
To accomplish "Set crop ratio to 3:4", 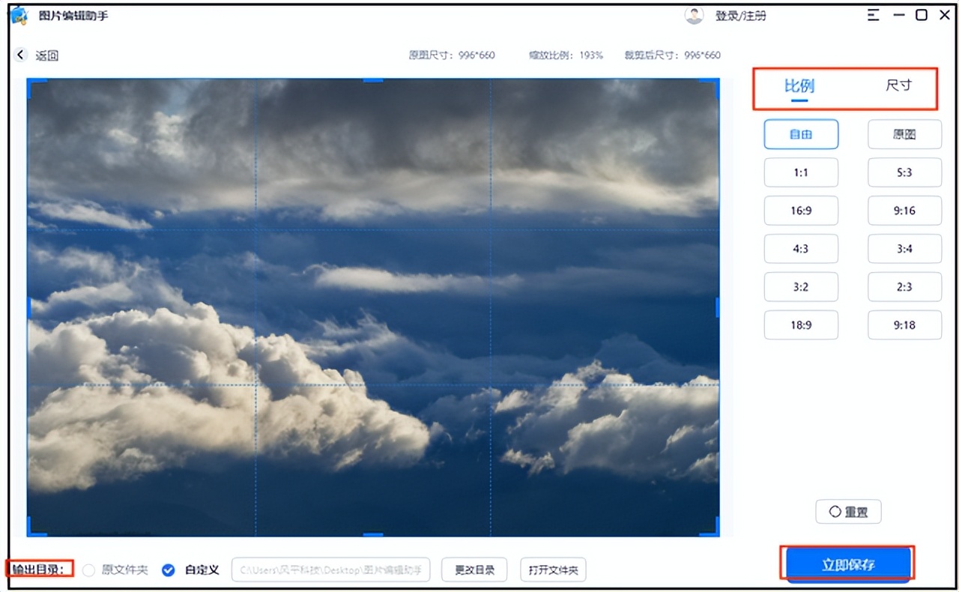I will pos(904,249).
